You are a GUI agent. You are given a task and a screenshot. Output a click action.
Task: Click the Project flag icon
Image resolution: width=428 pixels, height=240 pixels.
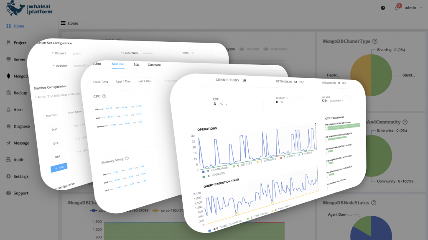pos(8,43)
